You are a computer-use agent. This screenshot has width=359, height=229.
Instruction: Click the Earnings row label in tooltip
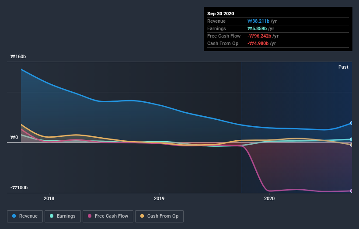pyautogui.click(x=216, y=28)
